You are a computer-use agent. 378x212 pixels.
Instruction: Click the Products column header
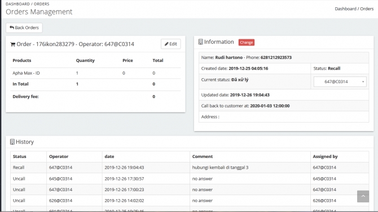coord(22,60)
